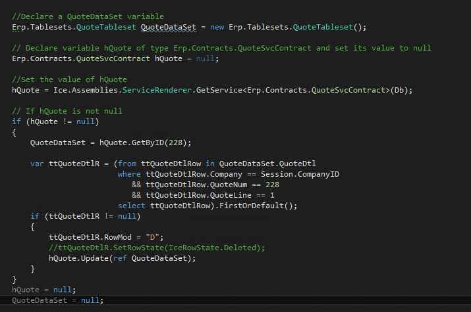Click the comment "// If hQuote is not null"
The image size is (471, 312).
pos(67,111)
